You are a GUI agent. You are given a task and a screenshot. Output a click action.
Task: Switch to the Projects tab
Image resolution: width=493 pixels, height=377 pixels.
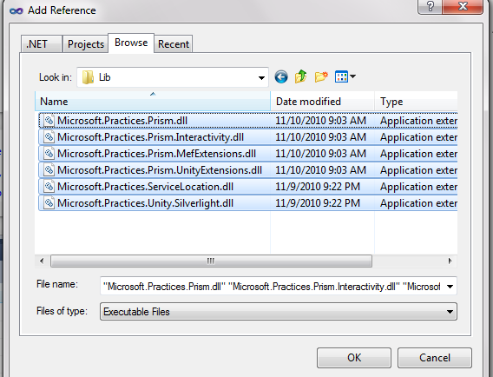tap(86, 44)
